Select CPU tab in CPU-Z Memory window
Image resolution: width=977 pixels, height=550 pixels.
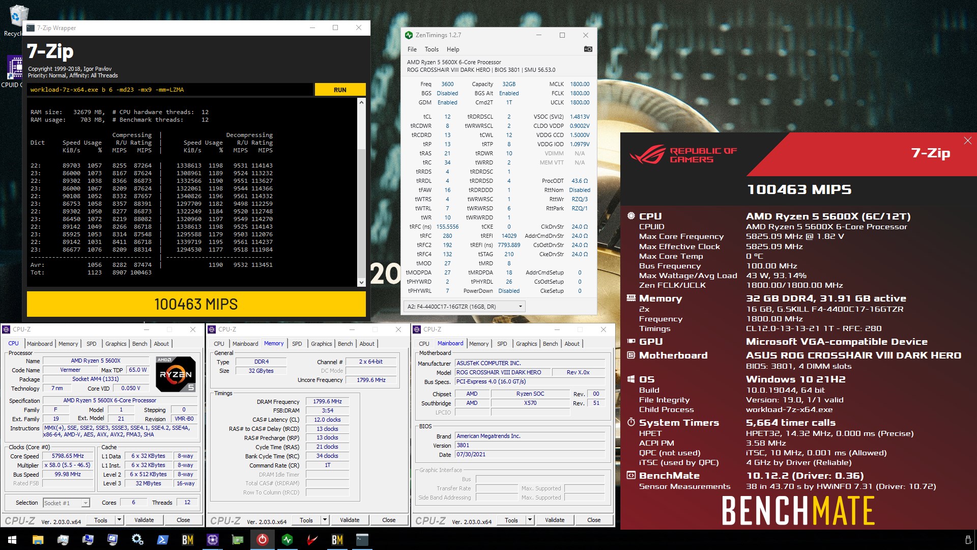(x=219, y=344)
